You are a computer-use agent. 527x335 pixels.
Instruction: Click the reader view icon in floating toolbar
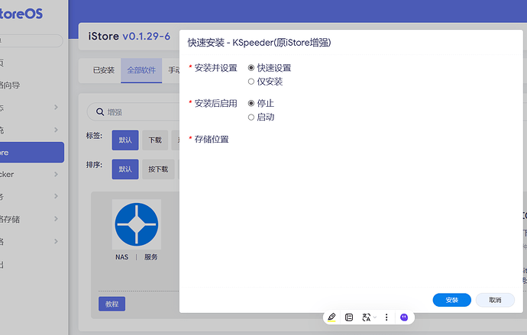pyautogui.click(x=349, y=317)
